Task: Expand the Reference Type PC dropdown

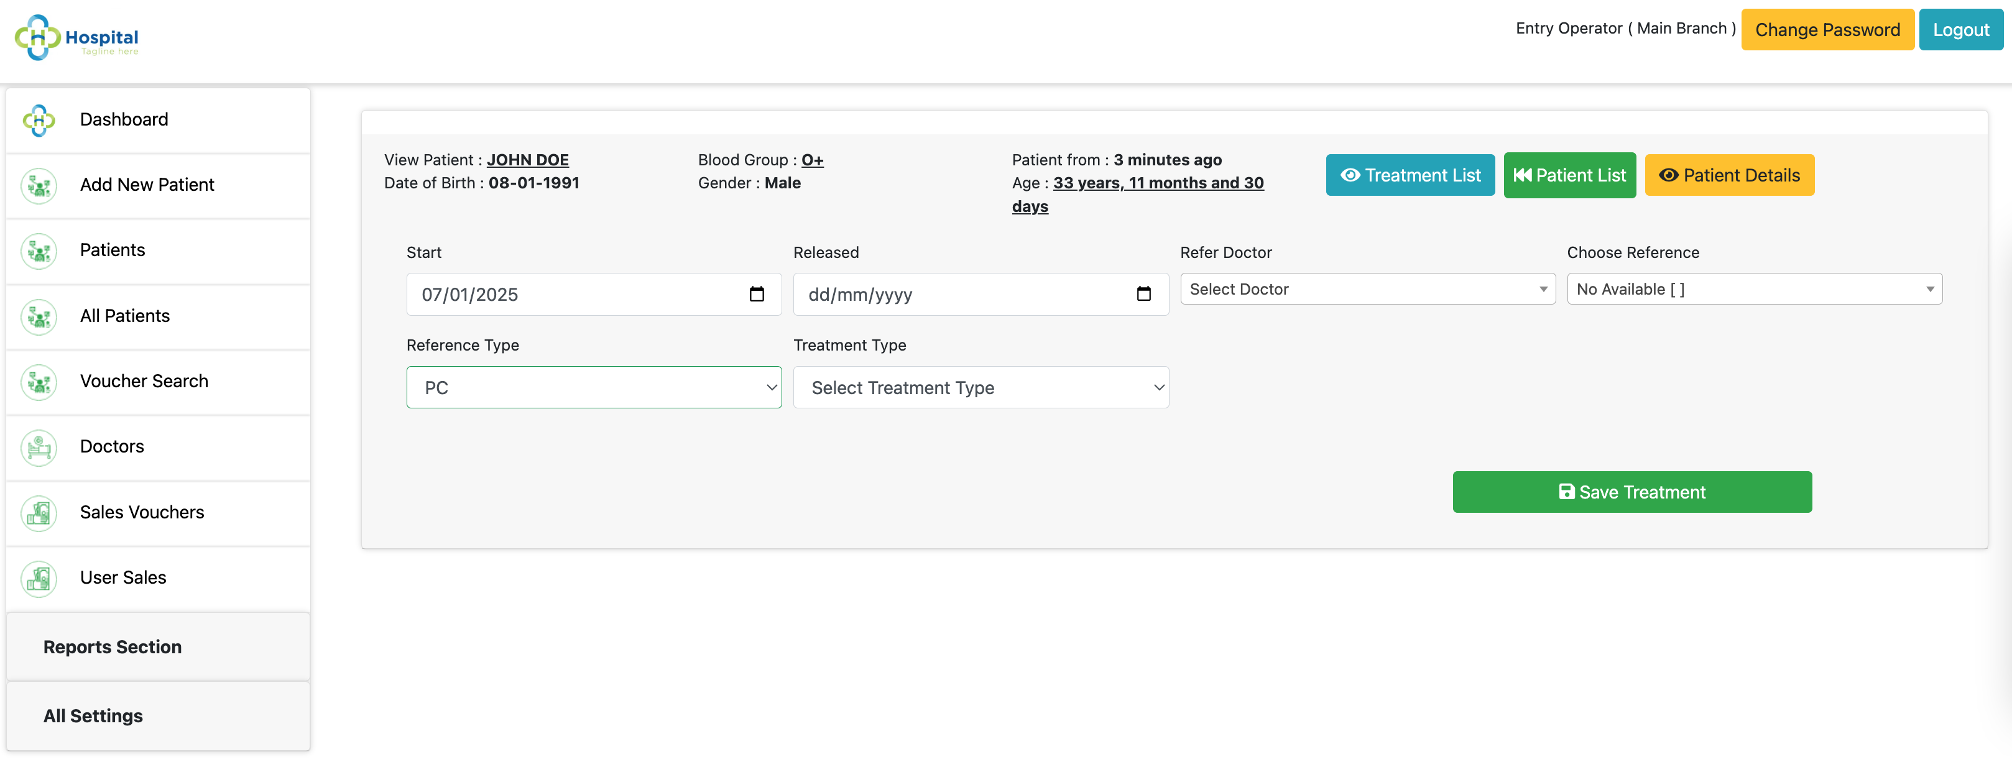Action: pyautogui.click(x=594, y=387)
